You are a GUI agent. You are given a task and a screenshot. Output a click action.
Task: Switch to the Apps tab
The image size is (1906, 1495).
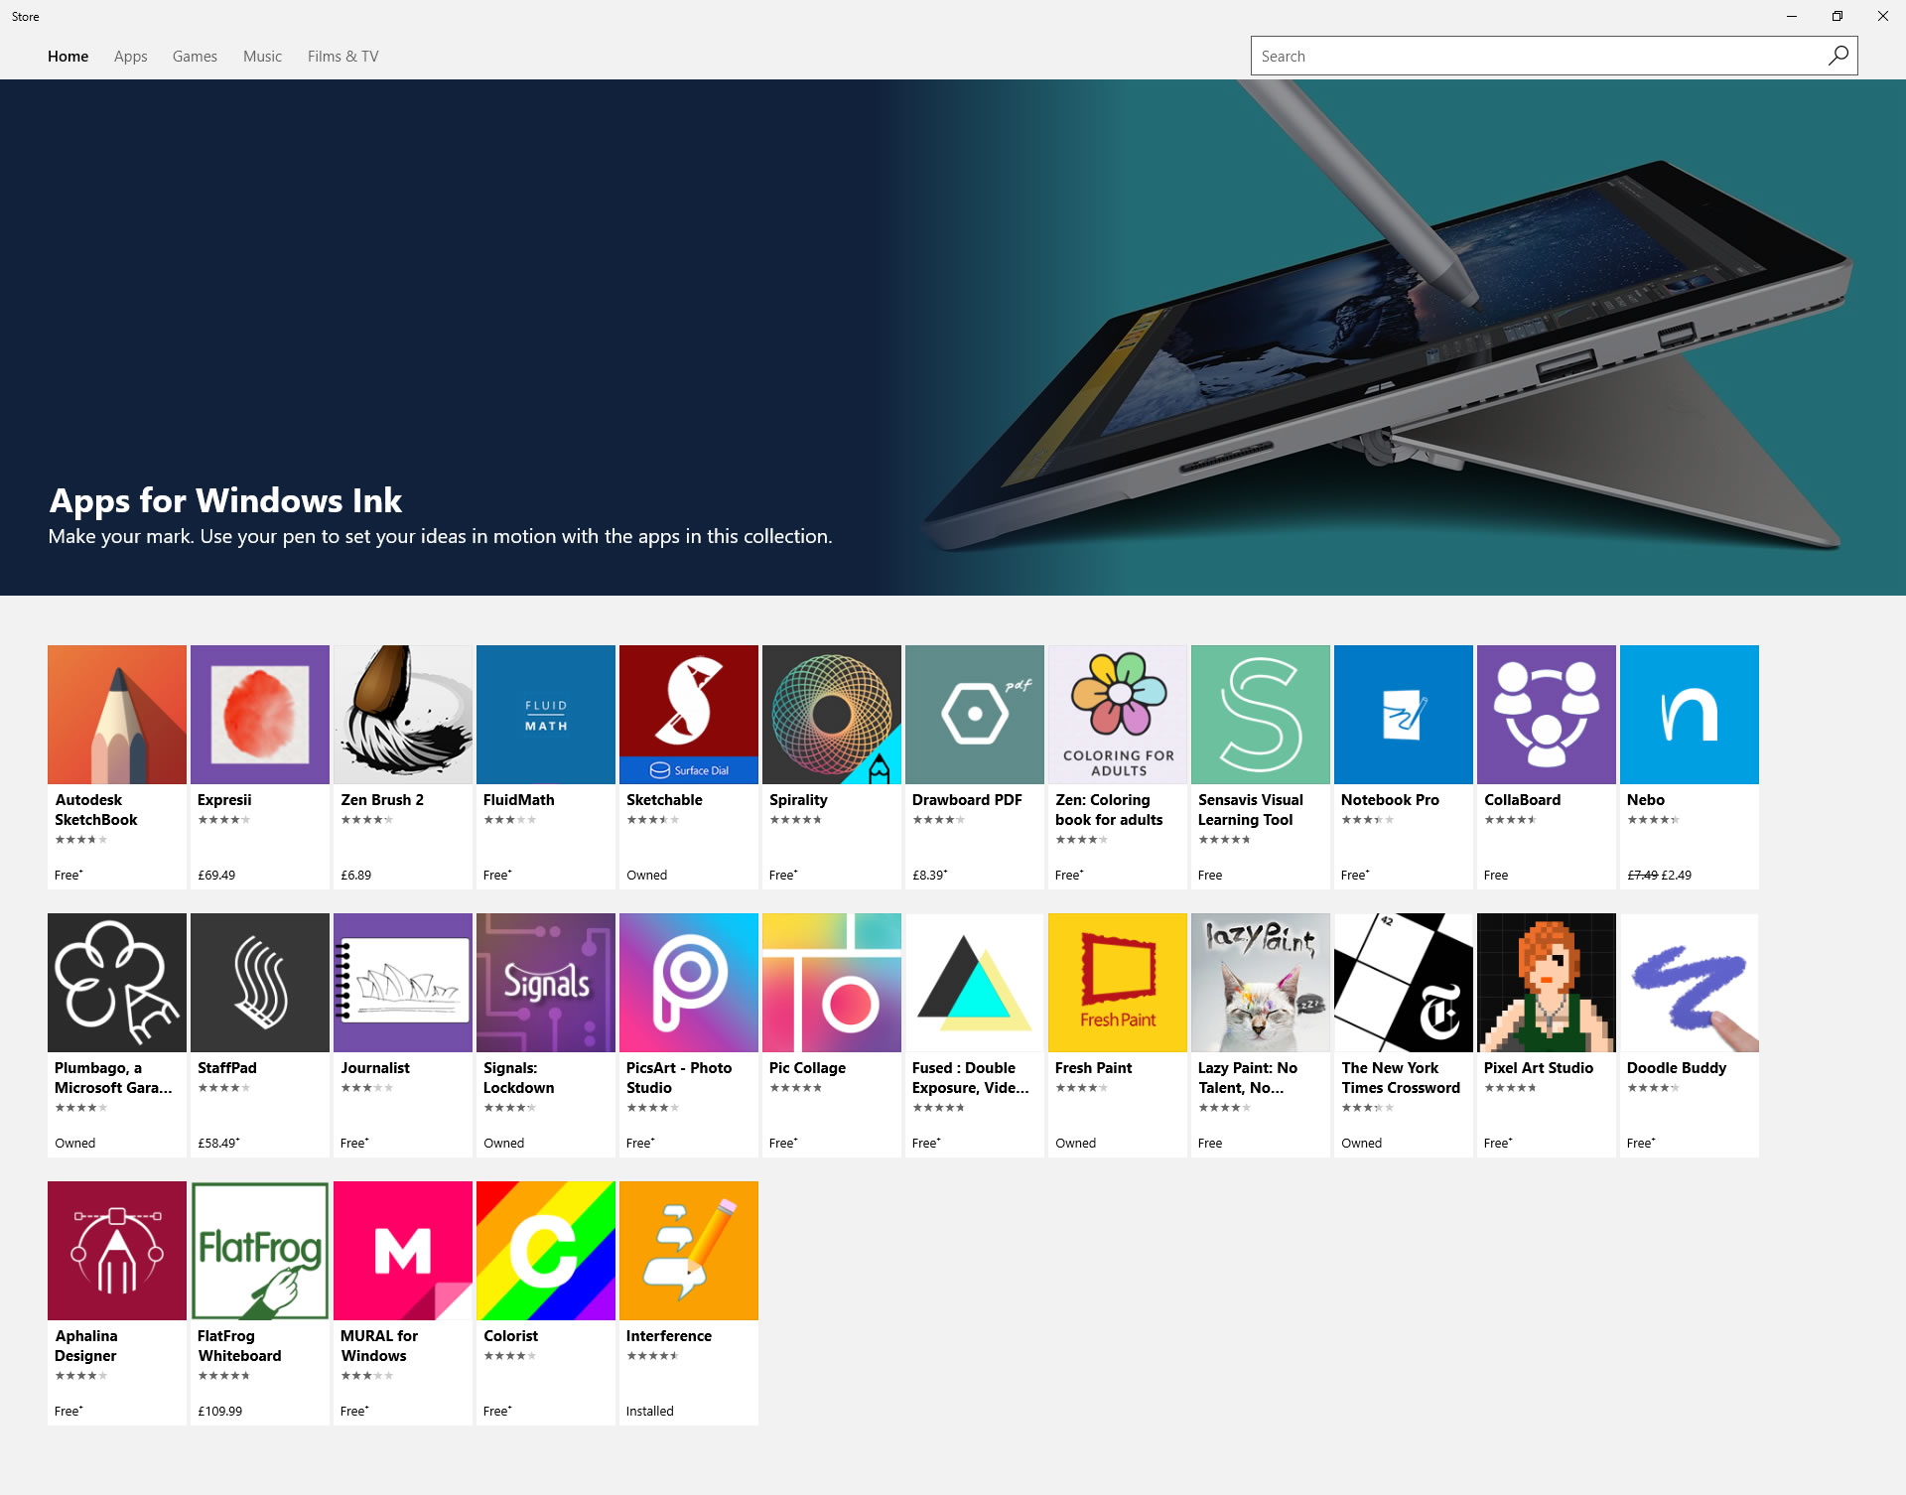[130, 57]
